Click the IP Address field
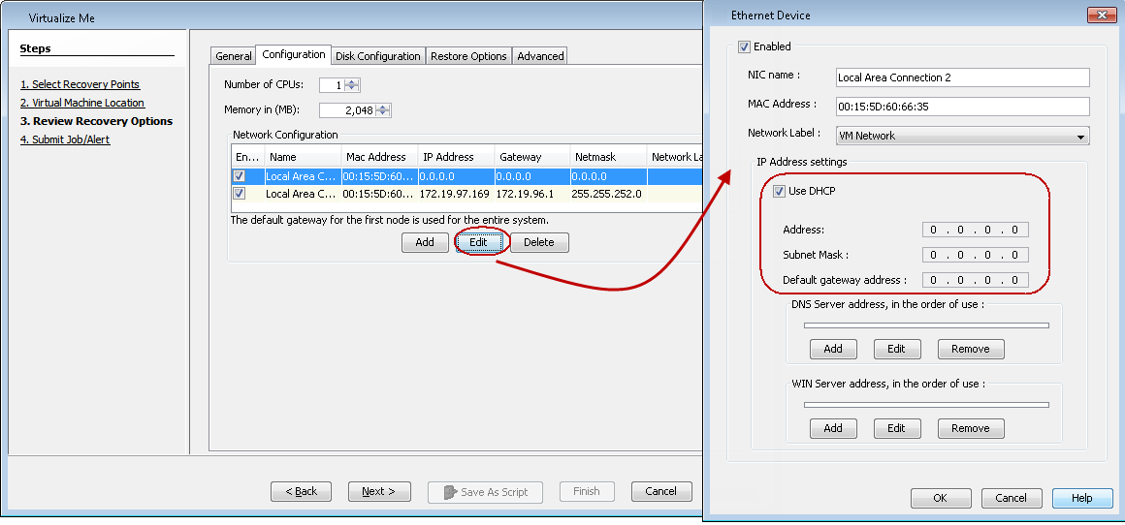1125x525 pixels. point(976,230)
